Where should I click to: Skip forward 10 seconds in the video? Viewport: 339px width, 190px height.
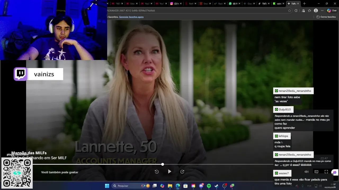pos(182,172)
